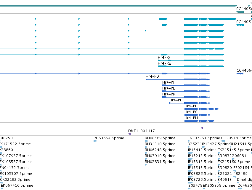This screenshot has height=190, width=252.
Task: Select the RH34310.5prime EST label
Action: 160,144
